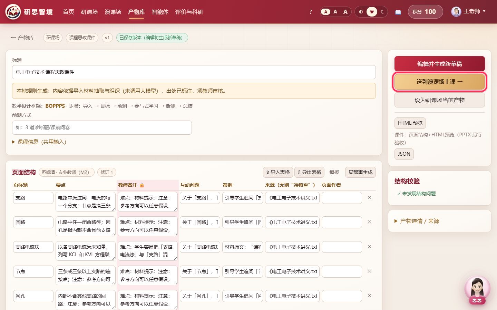Select the half-circle contrast theme mode

(361, 12)
